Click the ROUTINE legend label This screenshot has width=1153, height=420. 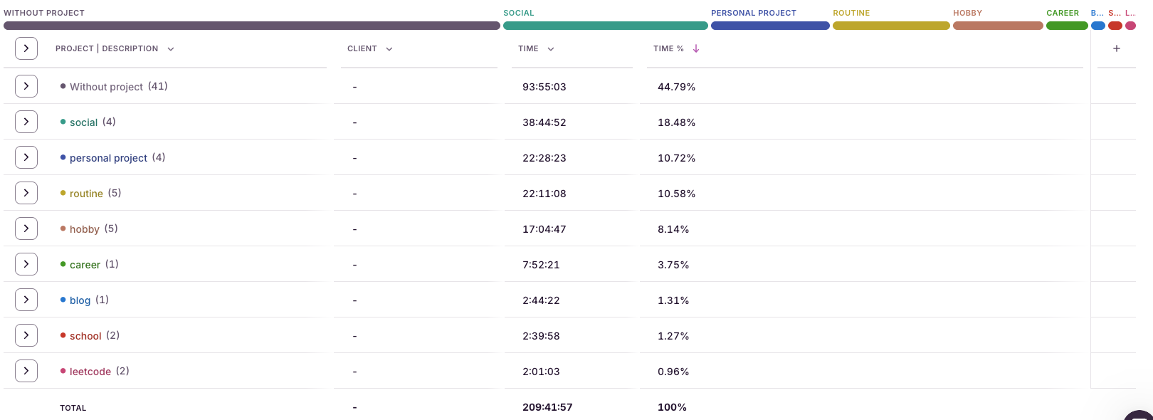[851, 13]
